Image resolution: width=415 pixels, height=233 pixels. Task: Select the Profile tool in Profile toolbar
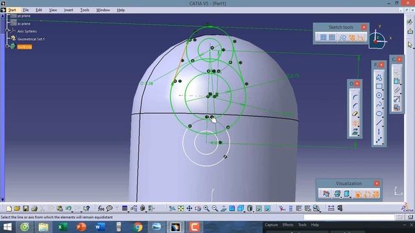click(379, 78)
